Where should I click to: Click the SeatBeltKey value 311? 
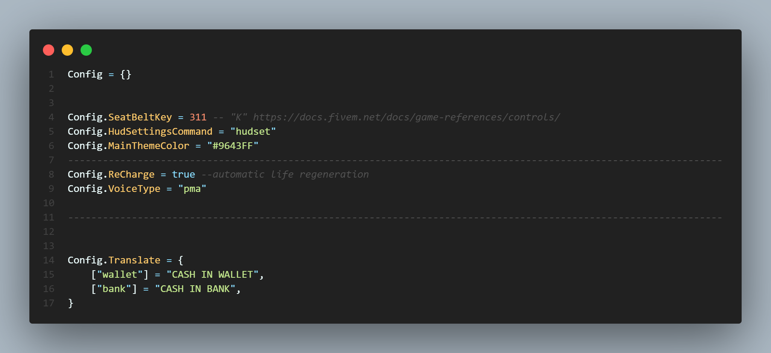point(198,117)
